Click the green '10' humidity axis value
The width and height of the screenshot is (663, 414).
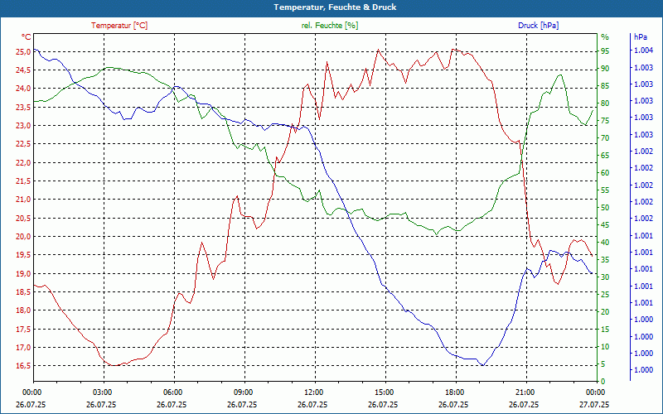tap(605, 347)
